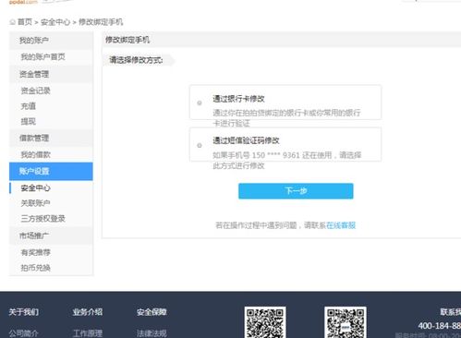Open 有奖推荐 in sidebar
The image size is (461, 338).
(35, 252)
